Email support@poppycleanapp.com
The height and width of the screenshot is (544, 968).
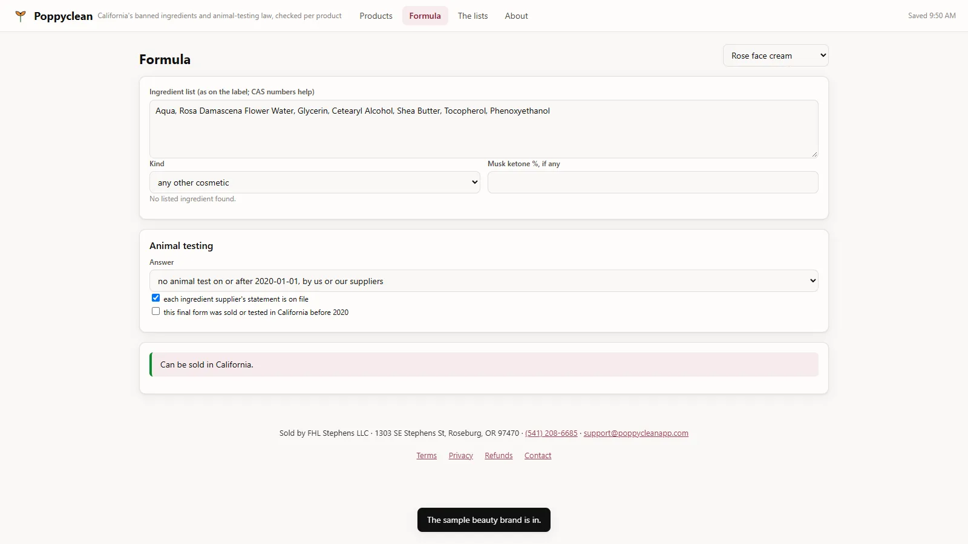[x=636, y=433]
